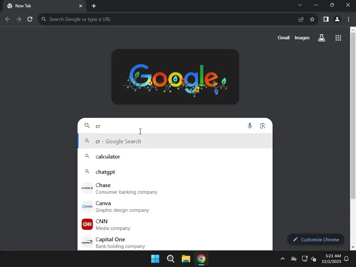Open the clock showing 5:21 AM
Screen dimensions: 356x267
coord(331,259)
